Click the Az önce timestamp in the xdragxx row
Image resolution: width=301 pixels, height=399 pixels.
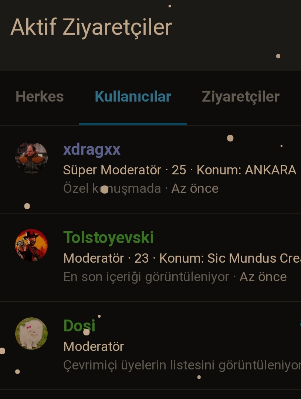195,189
